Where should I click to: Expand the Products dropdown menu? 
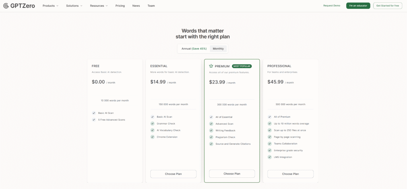tap(50, 6)
